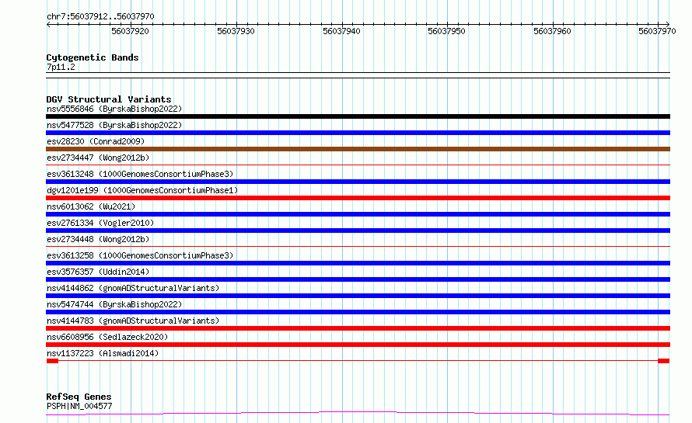Click the esv2734447 (Wong2012b) label
Viewport: 692px width, 423px height.
coord(98,158)
